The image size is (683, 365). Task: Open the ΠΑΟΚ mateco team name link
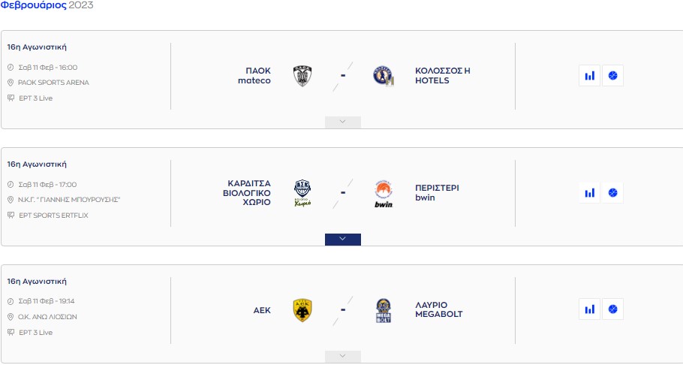(254, 76)
